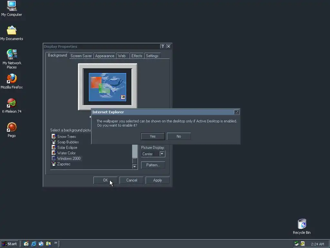Click the monitor wallpaper preview image
The width and height of the screenshot is (330, 248).
click(x=108, y=87)
